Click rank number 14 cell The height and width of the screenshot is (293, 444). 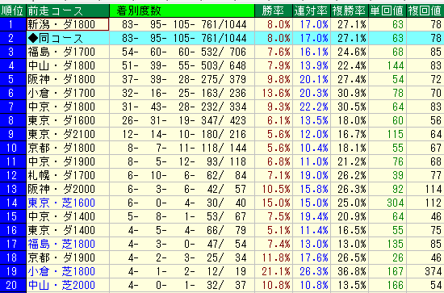(13, 203)
